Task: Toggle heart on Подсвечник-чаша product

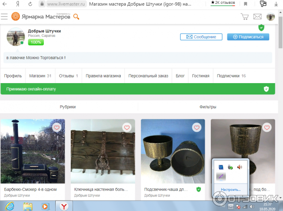Action: [196, 127]
